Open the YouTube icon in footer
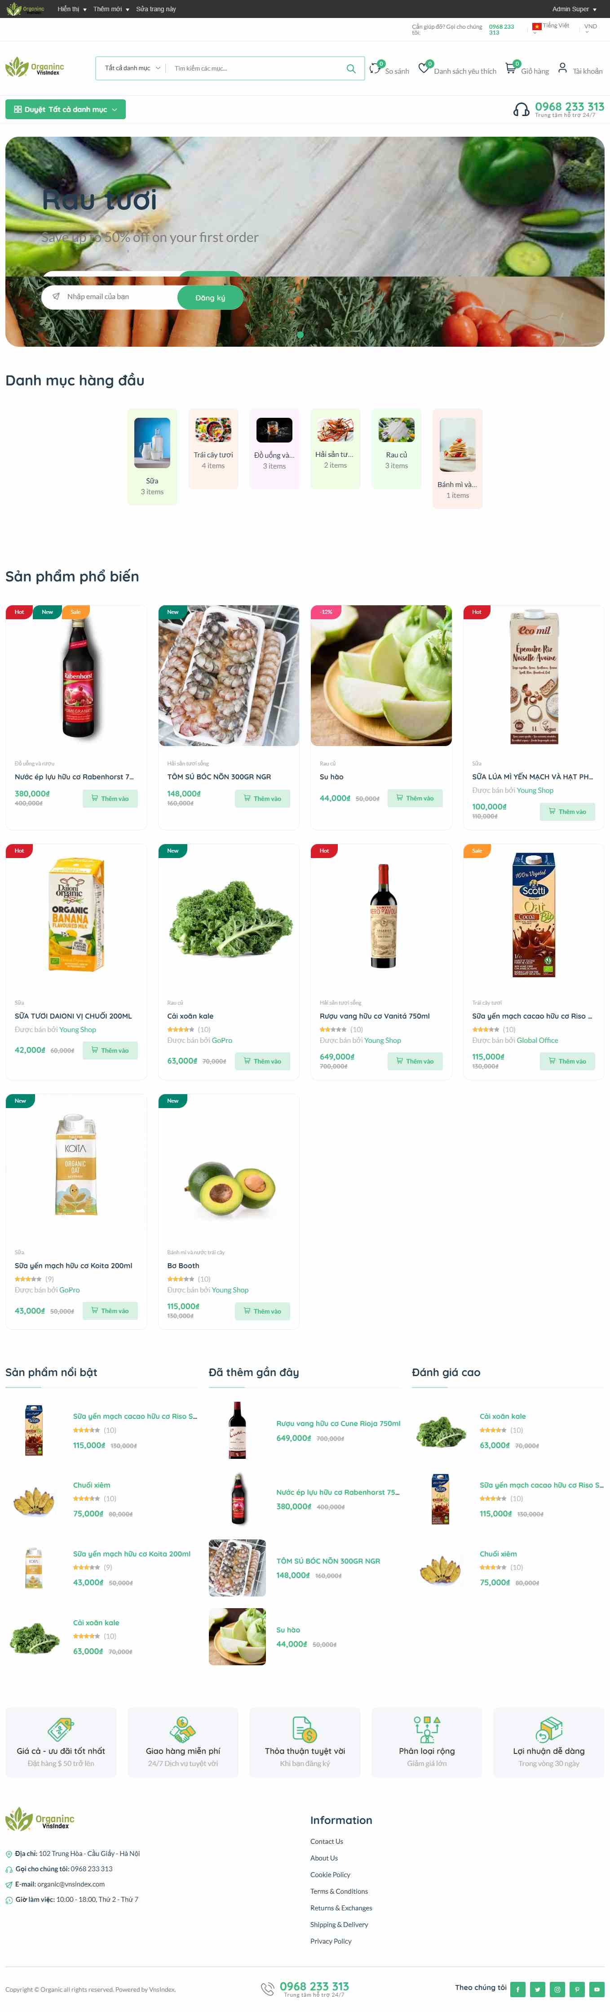The width and height of the screenshot is (610, 2012). [x=597, y=1990]
